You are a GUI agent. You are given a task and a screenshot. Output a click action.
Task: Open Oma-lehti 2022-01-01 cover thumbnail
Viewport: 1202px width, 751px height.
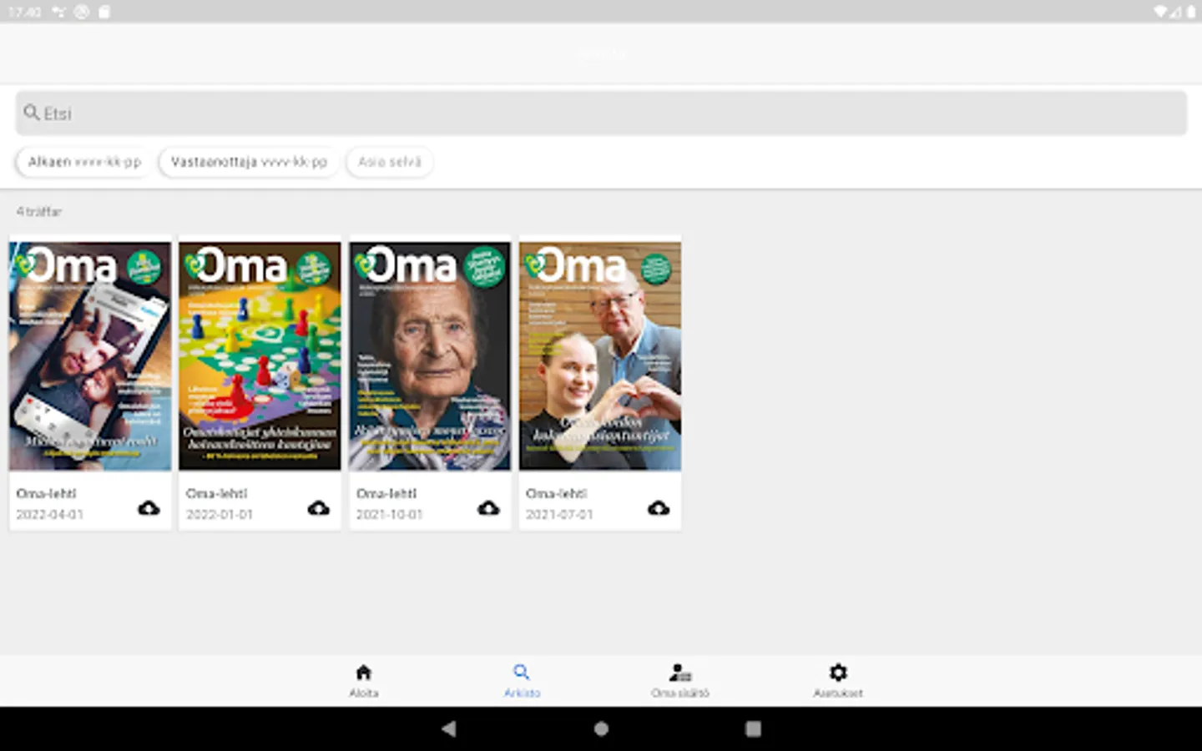coord(260,356)
